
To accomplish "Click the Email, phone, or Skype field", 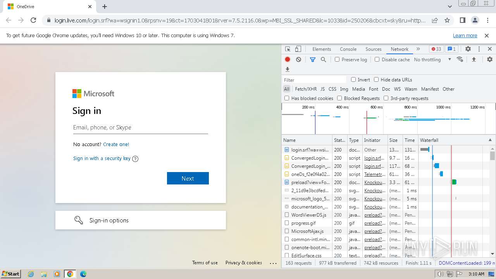I will click(x=141, y=127).
